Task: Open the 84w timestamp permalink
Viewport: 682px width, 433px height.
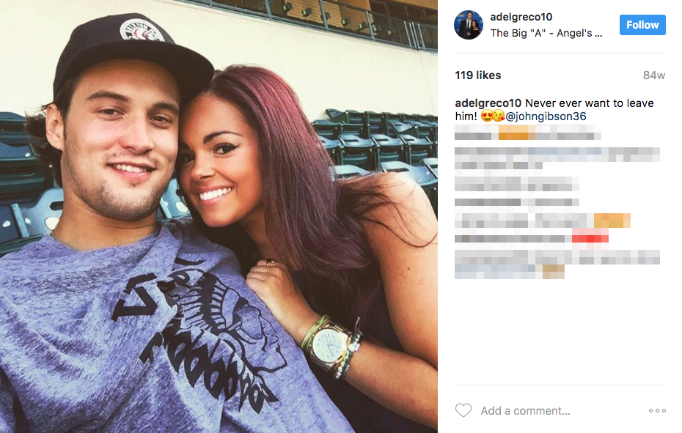Action: pyautogui.click(x=654, y=75)
